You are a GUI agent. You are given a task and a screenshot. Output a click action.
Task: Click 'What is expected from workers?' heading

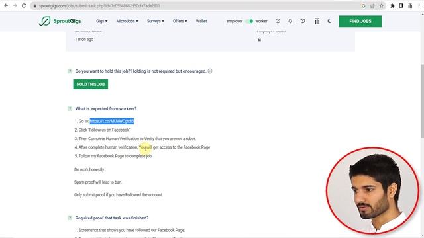pyautogui.click(x=106, y=108)
